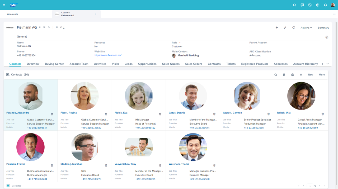This screenshot has width=338, height=189.
Task: Open the hamburger navigation menu
Action: [x=4, y=5]
